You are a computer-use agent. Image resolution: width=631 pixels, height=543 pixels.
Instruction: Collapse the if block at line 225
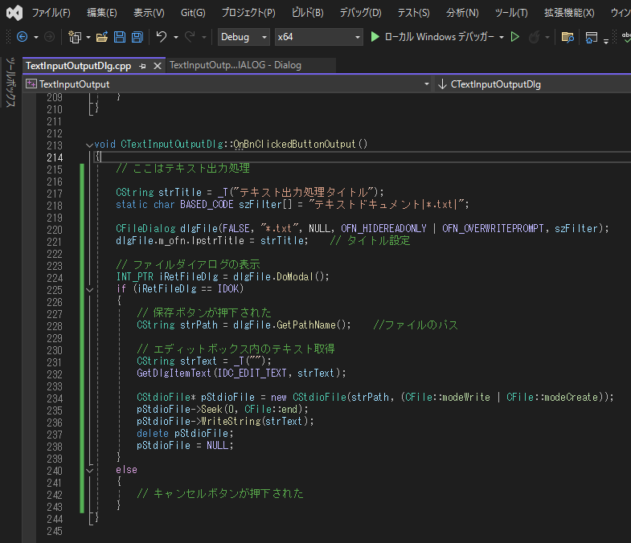tap(88, 288)
